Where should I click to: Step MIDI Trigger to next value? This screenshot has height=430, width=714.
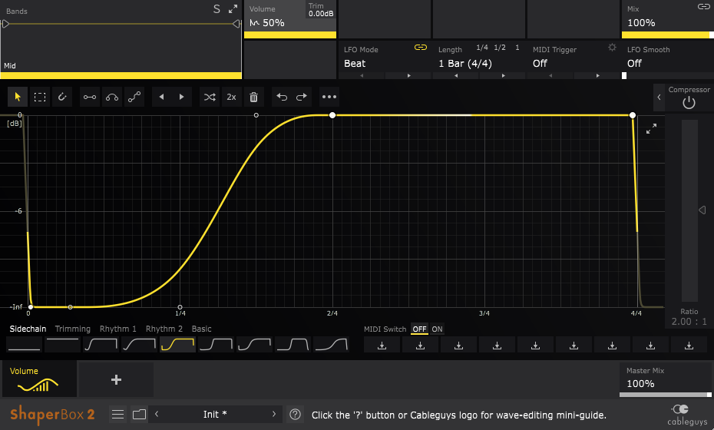(x=597, y=75)
